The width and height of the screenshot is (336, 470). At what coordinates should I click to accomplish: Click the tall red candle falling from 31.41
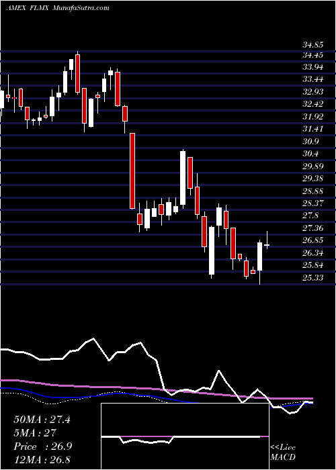point(132,171)
